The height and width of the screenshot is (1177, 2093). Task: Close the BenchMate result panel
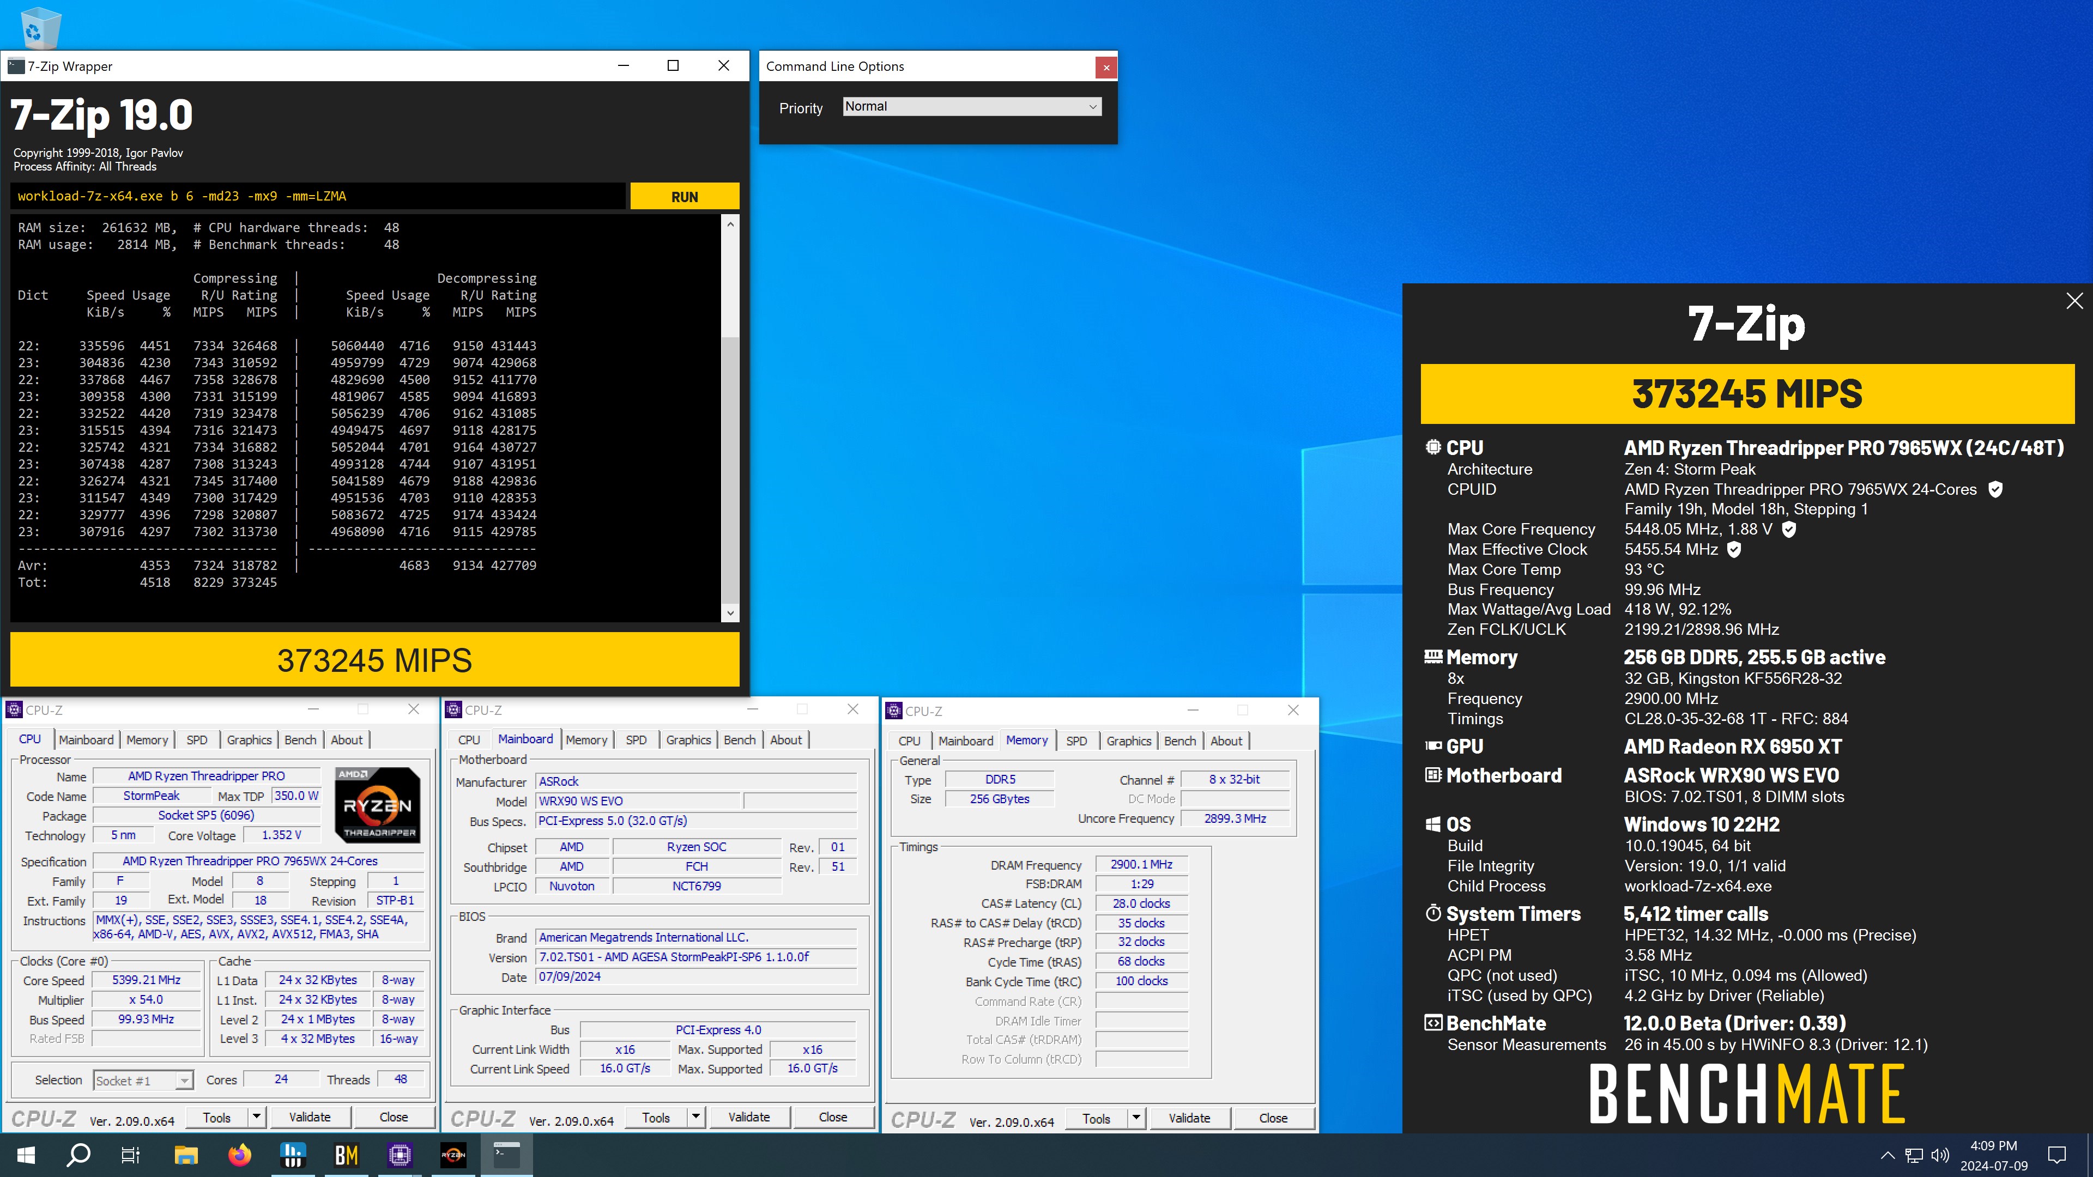(2074, 301)
